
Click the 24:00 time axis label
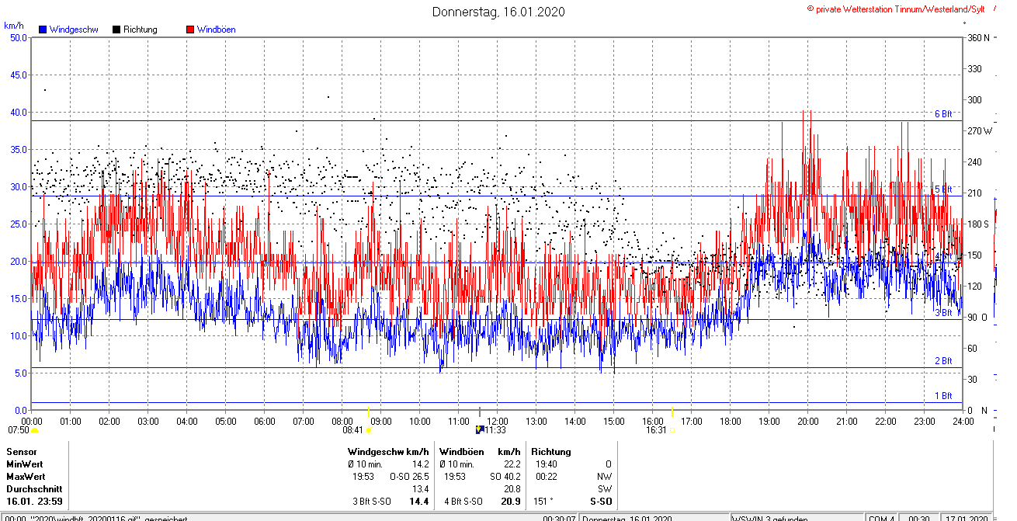point(963,422)
